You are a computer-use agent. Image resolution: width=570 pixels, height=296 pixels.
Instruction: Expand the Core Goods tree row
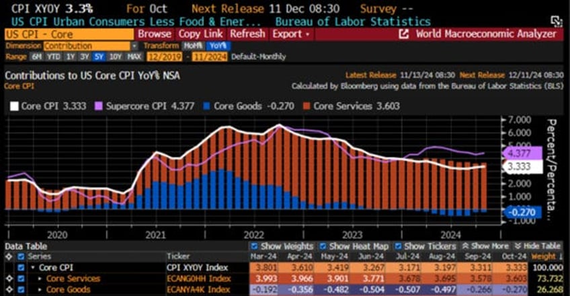click(40, 289)
